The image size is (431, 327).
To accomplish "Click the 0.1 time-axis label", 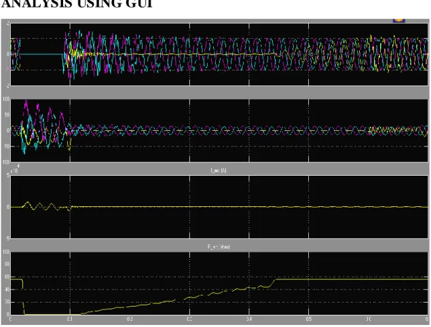I will [x=70, y=319].
